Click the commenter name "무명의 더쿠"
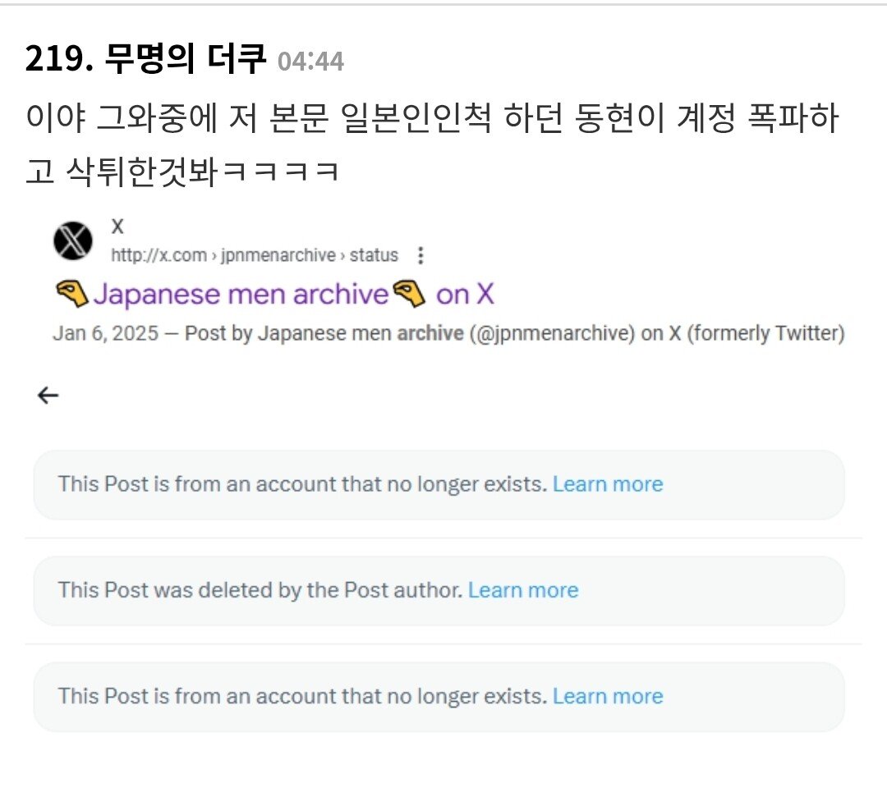 [186, 59]
